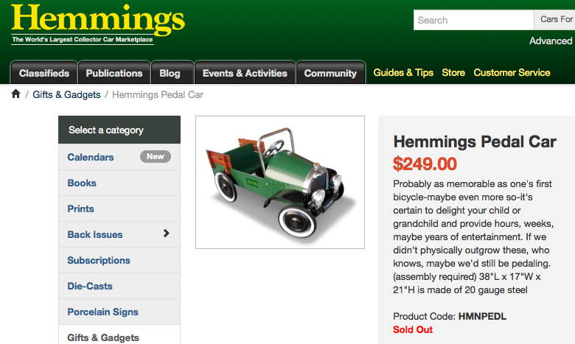Screen dimensions: 575x344
Task: Open the Classifieds tab
Action: (x=44, y=73)
